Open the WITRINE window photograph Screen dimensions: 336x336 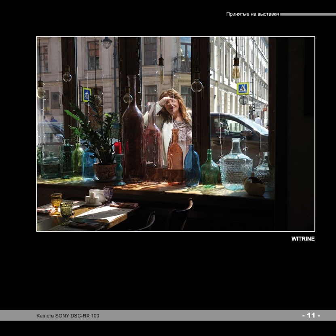point(175,134)
